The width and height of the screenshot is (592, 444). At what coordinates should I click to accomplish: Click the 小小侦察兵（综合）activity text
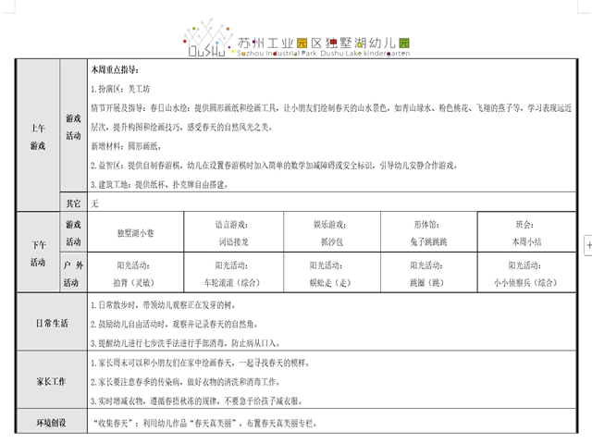click(x=525, y=283)
